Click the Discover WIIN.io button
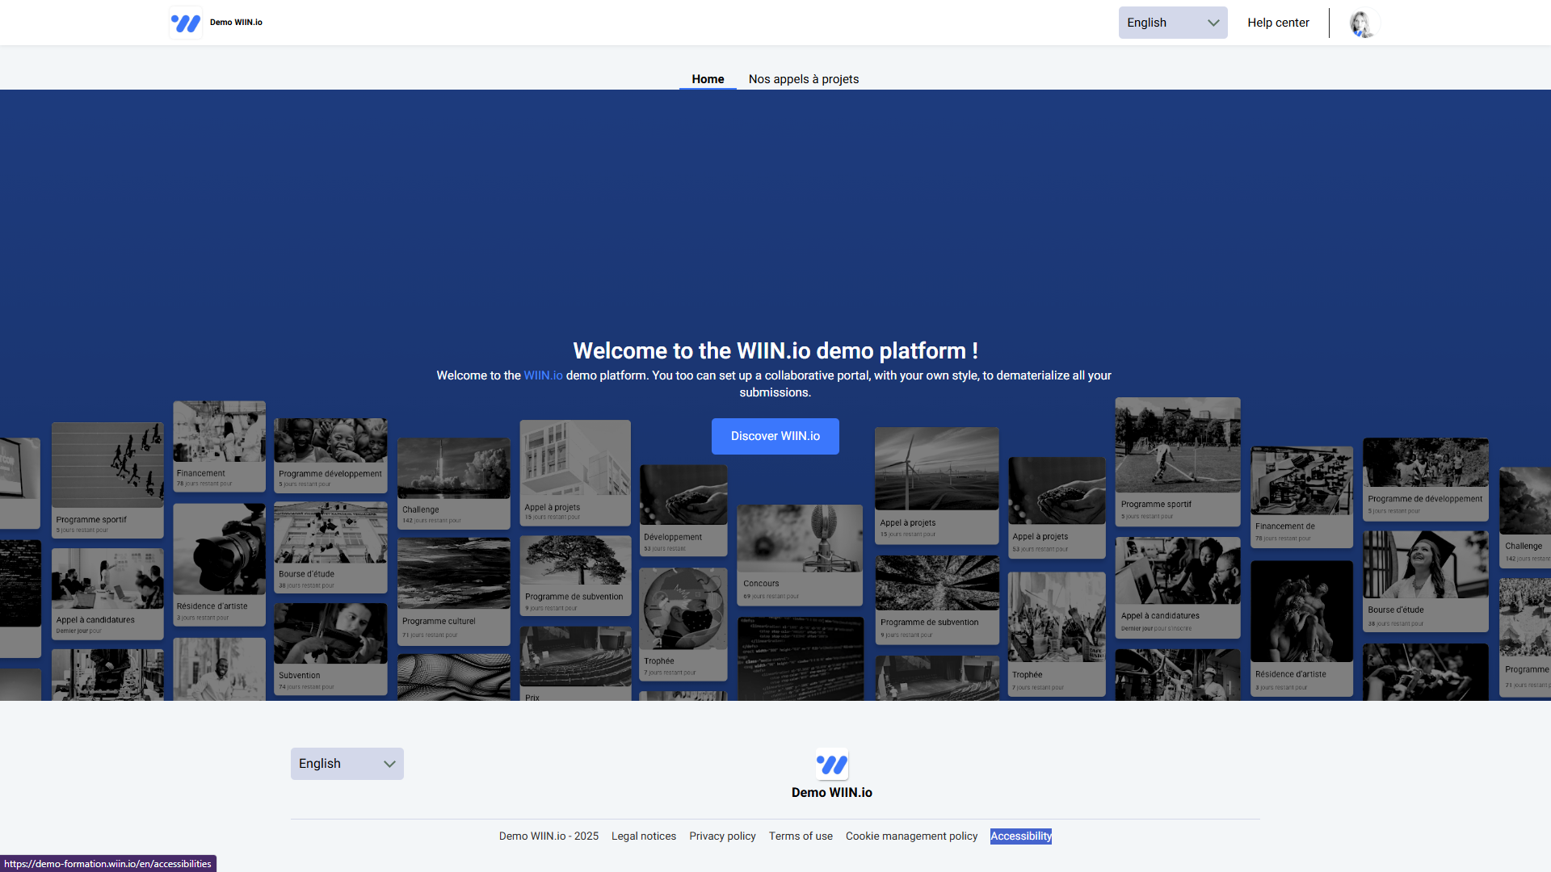 pos(775,436)
